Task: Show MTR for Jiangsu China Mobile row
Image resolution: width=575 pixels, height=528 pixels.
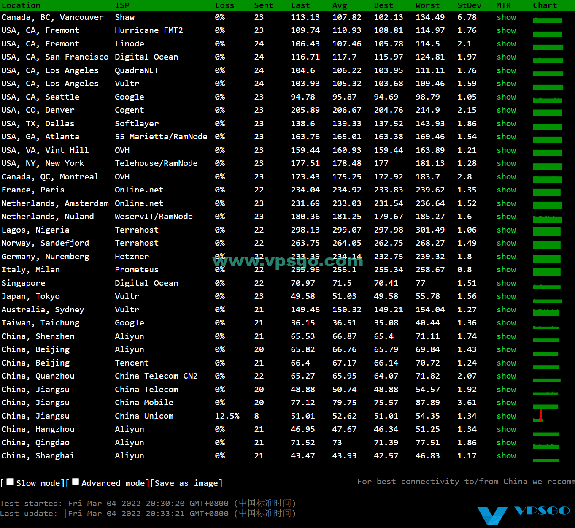Action: pyautogui.click(x=506, y=403)
